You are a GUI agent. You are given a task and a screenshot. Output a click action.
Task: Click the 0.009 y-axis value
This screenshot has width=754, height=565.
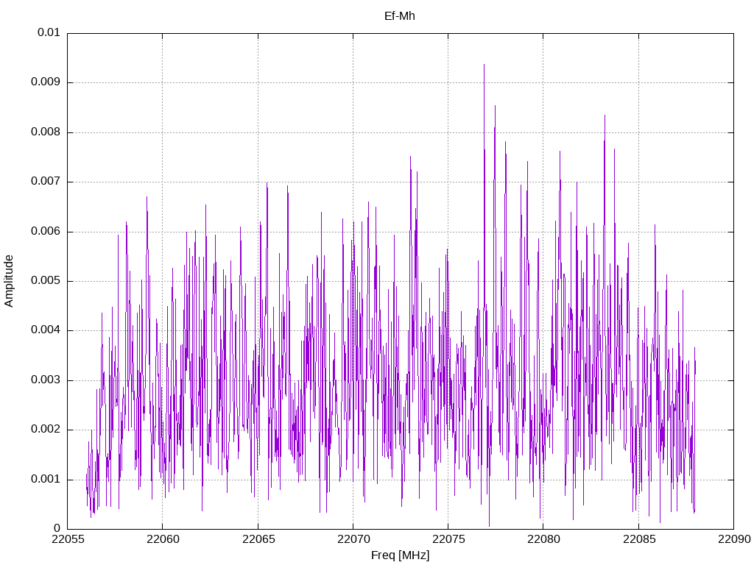coord(46,82)
